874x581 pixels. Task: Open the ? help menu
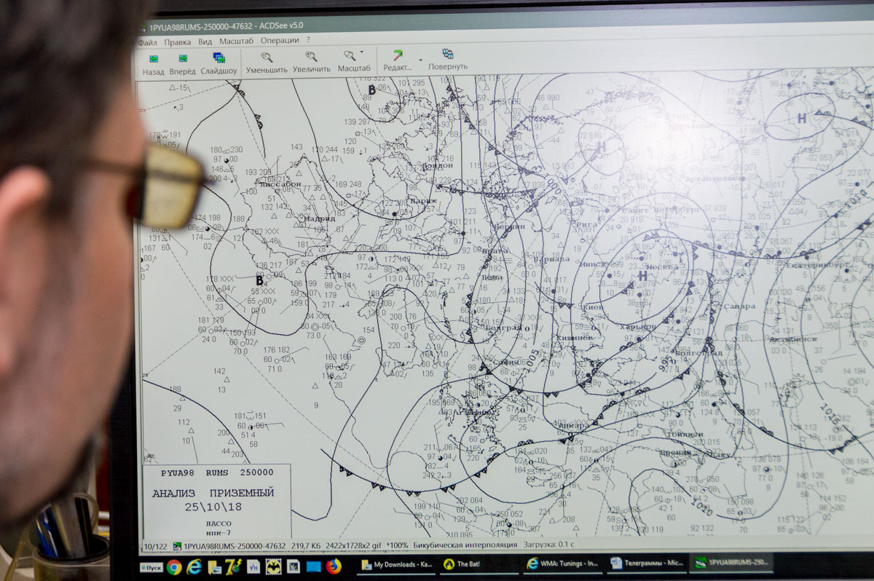[x=308, y=40]
